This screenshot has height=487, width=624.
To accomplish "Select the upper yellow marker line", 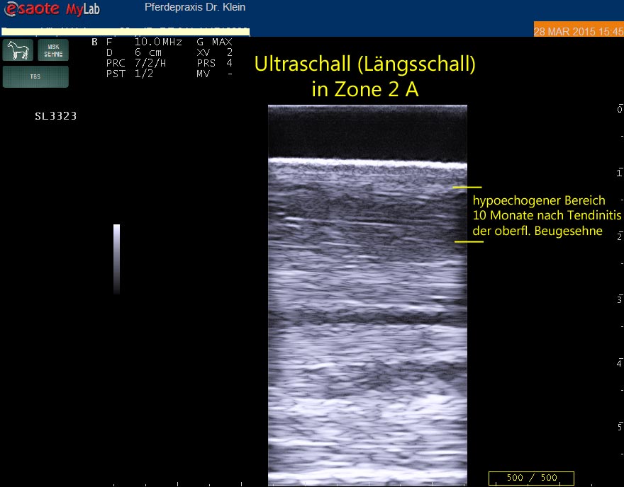I will tap(467, 188).
